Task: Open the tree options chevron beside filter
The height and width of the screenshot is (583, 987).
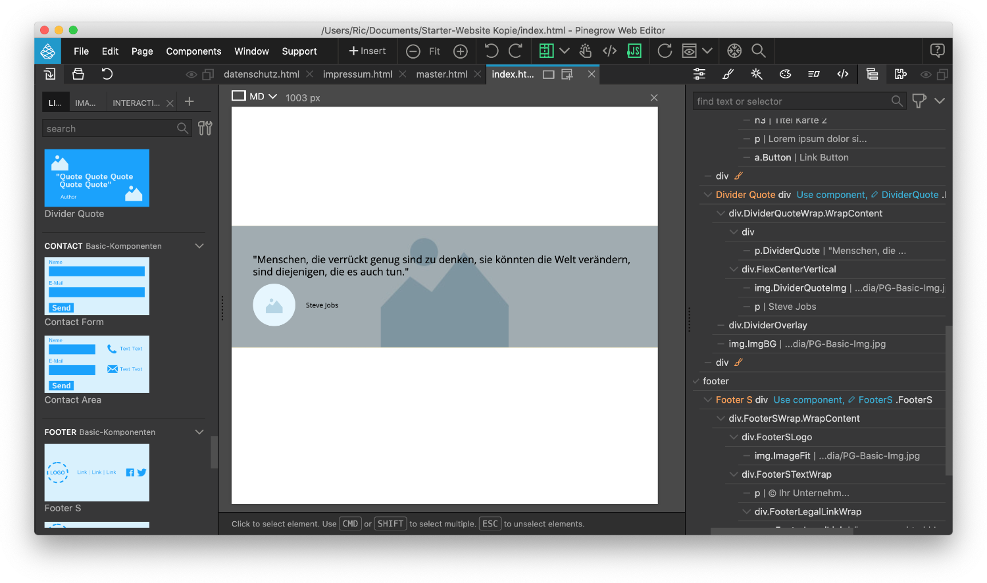Action: tap(940, 101)
